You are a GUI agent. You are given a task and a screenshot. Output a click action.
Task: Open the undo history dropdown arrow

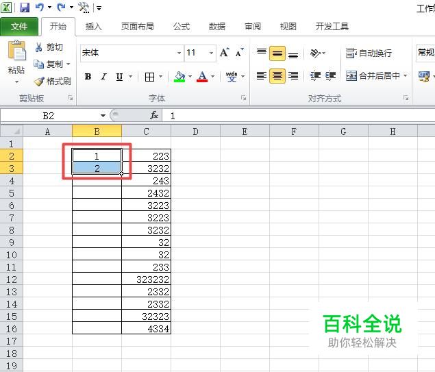click(x=49, y=8)
